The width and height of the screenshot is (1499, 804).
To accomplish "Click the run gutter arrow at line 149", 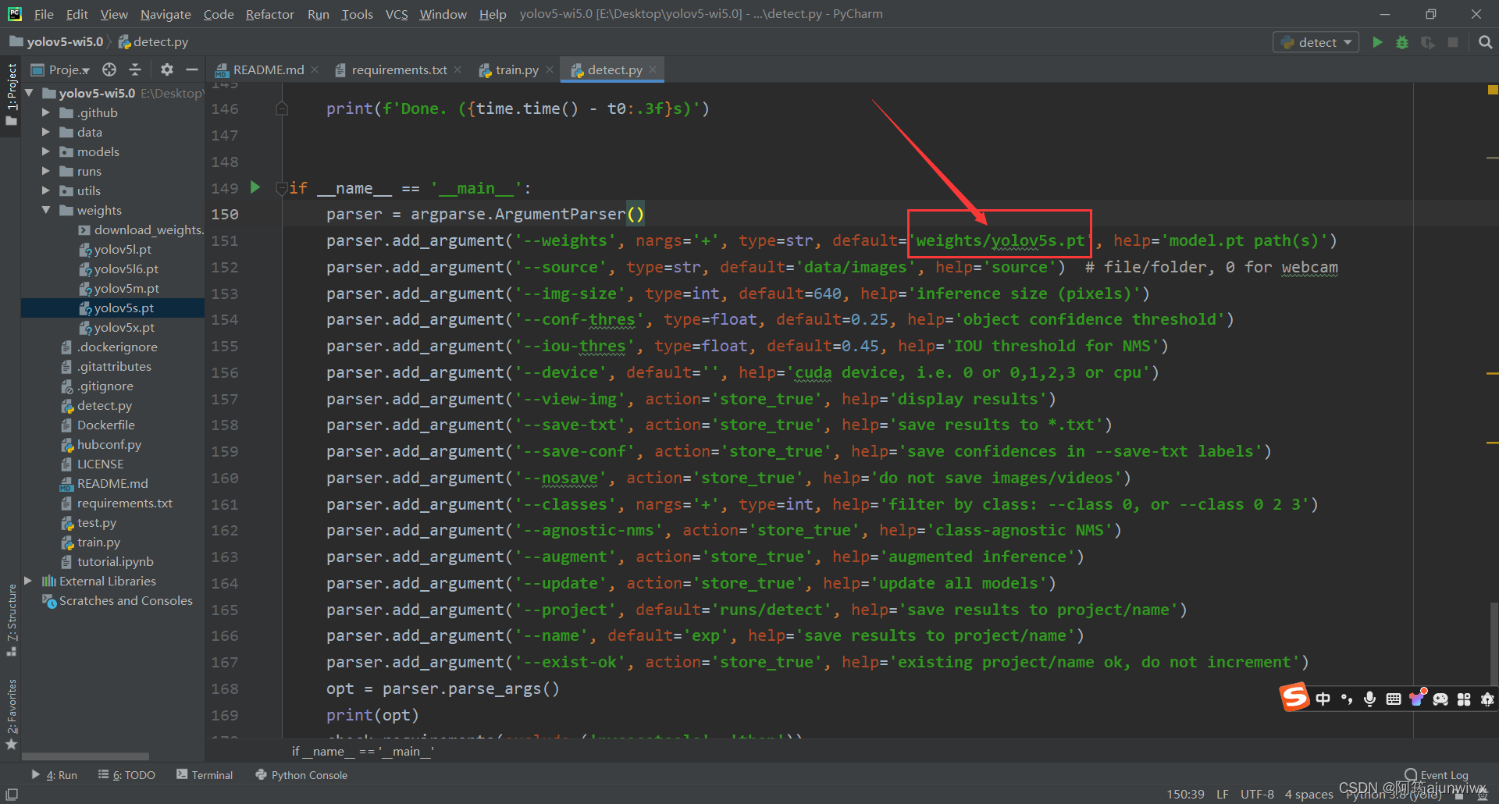I will [x=255, y=187].
